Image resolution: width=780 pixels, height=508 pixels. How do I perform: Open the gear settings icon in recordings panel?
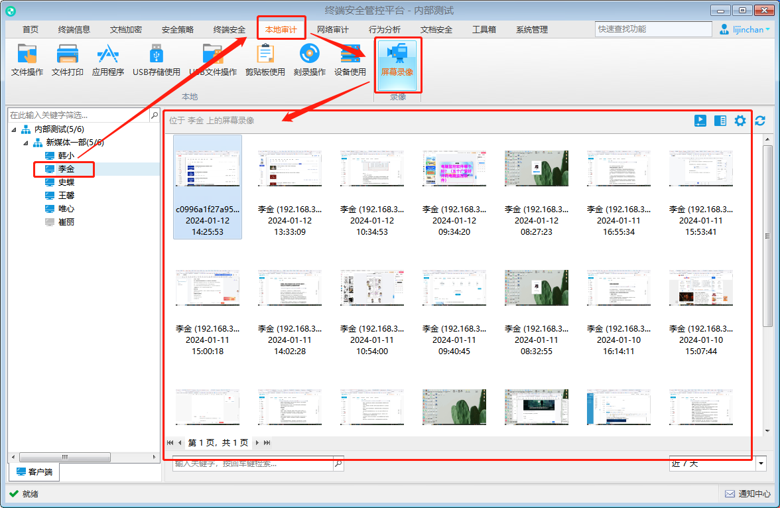pyautogui.click(x=740, y=121)
